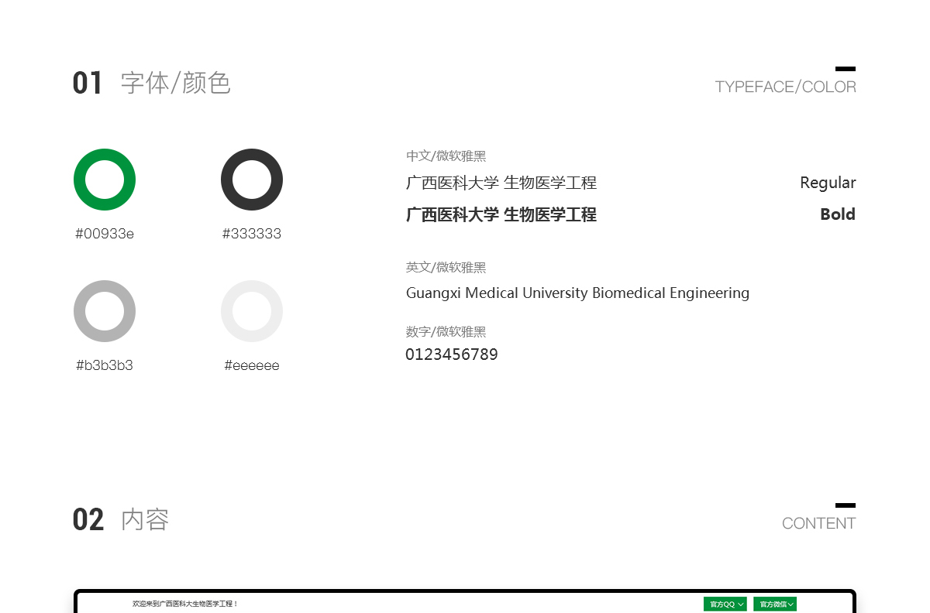Select the #eeeeee hex label
930x613 pixels.
252,365
